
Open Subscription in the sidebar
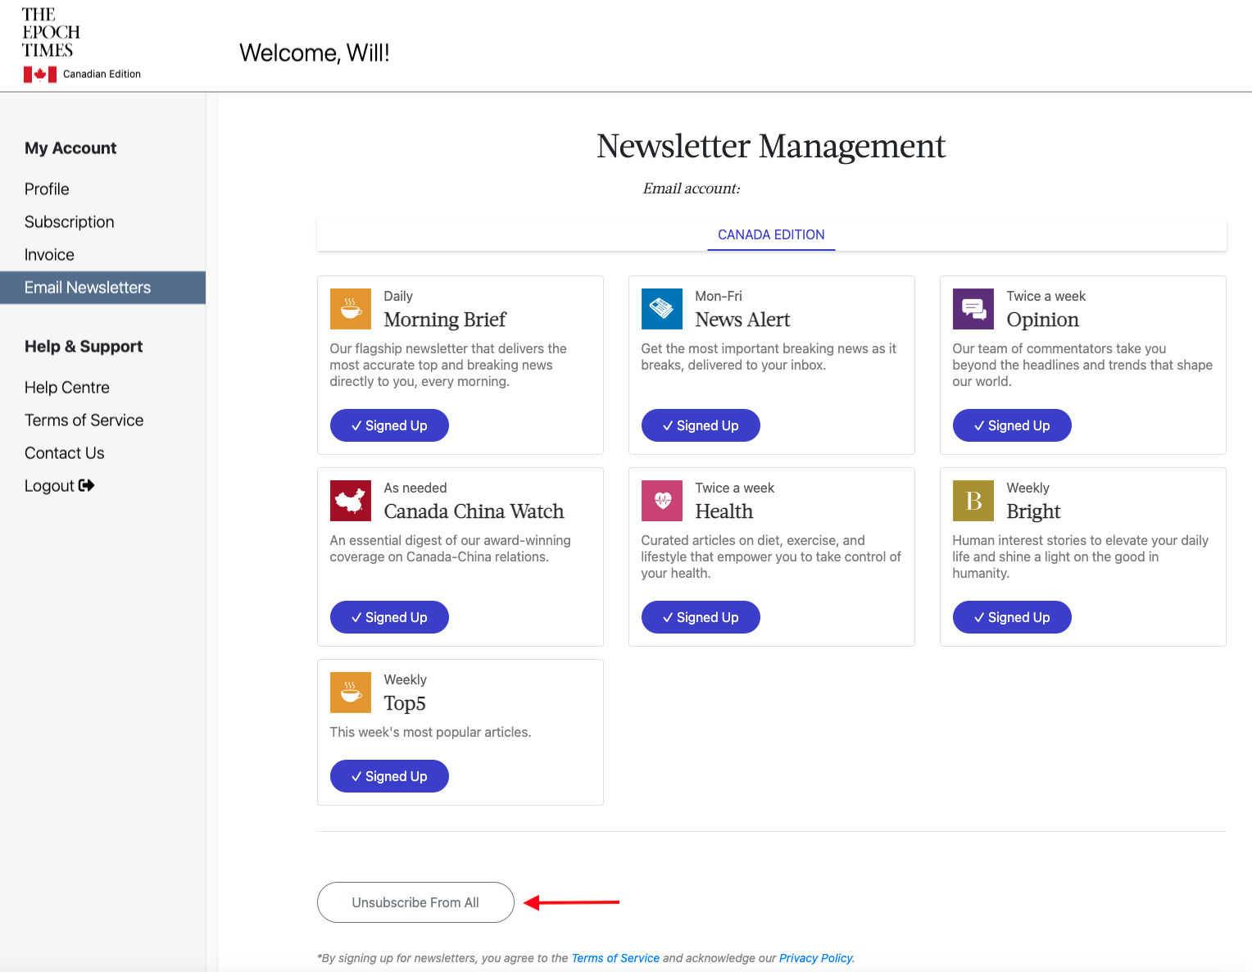tap(70, 222)
